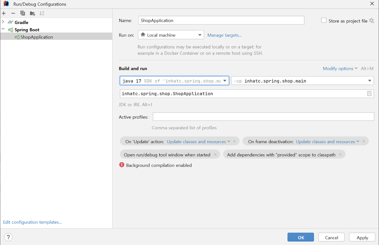Open help with the question mark button
This screenshot has width=379, height=245.
(x=8, y=237)
